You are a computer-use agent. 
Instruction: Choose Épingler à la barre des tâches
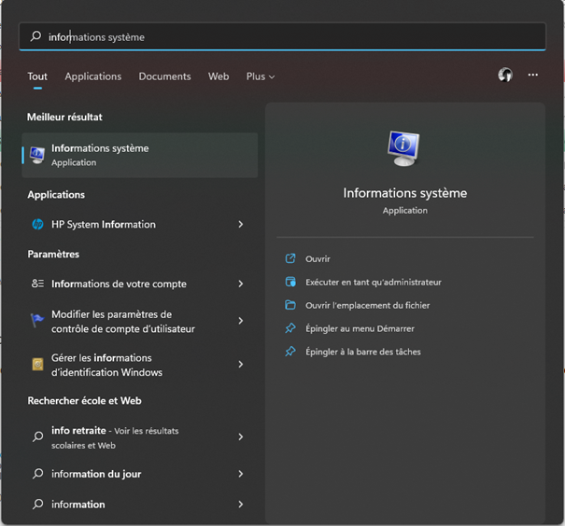(363, 352)
